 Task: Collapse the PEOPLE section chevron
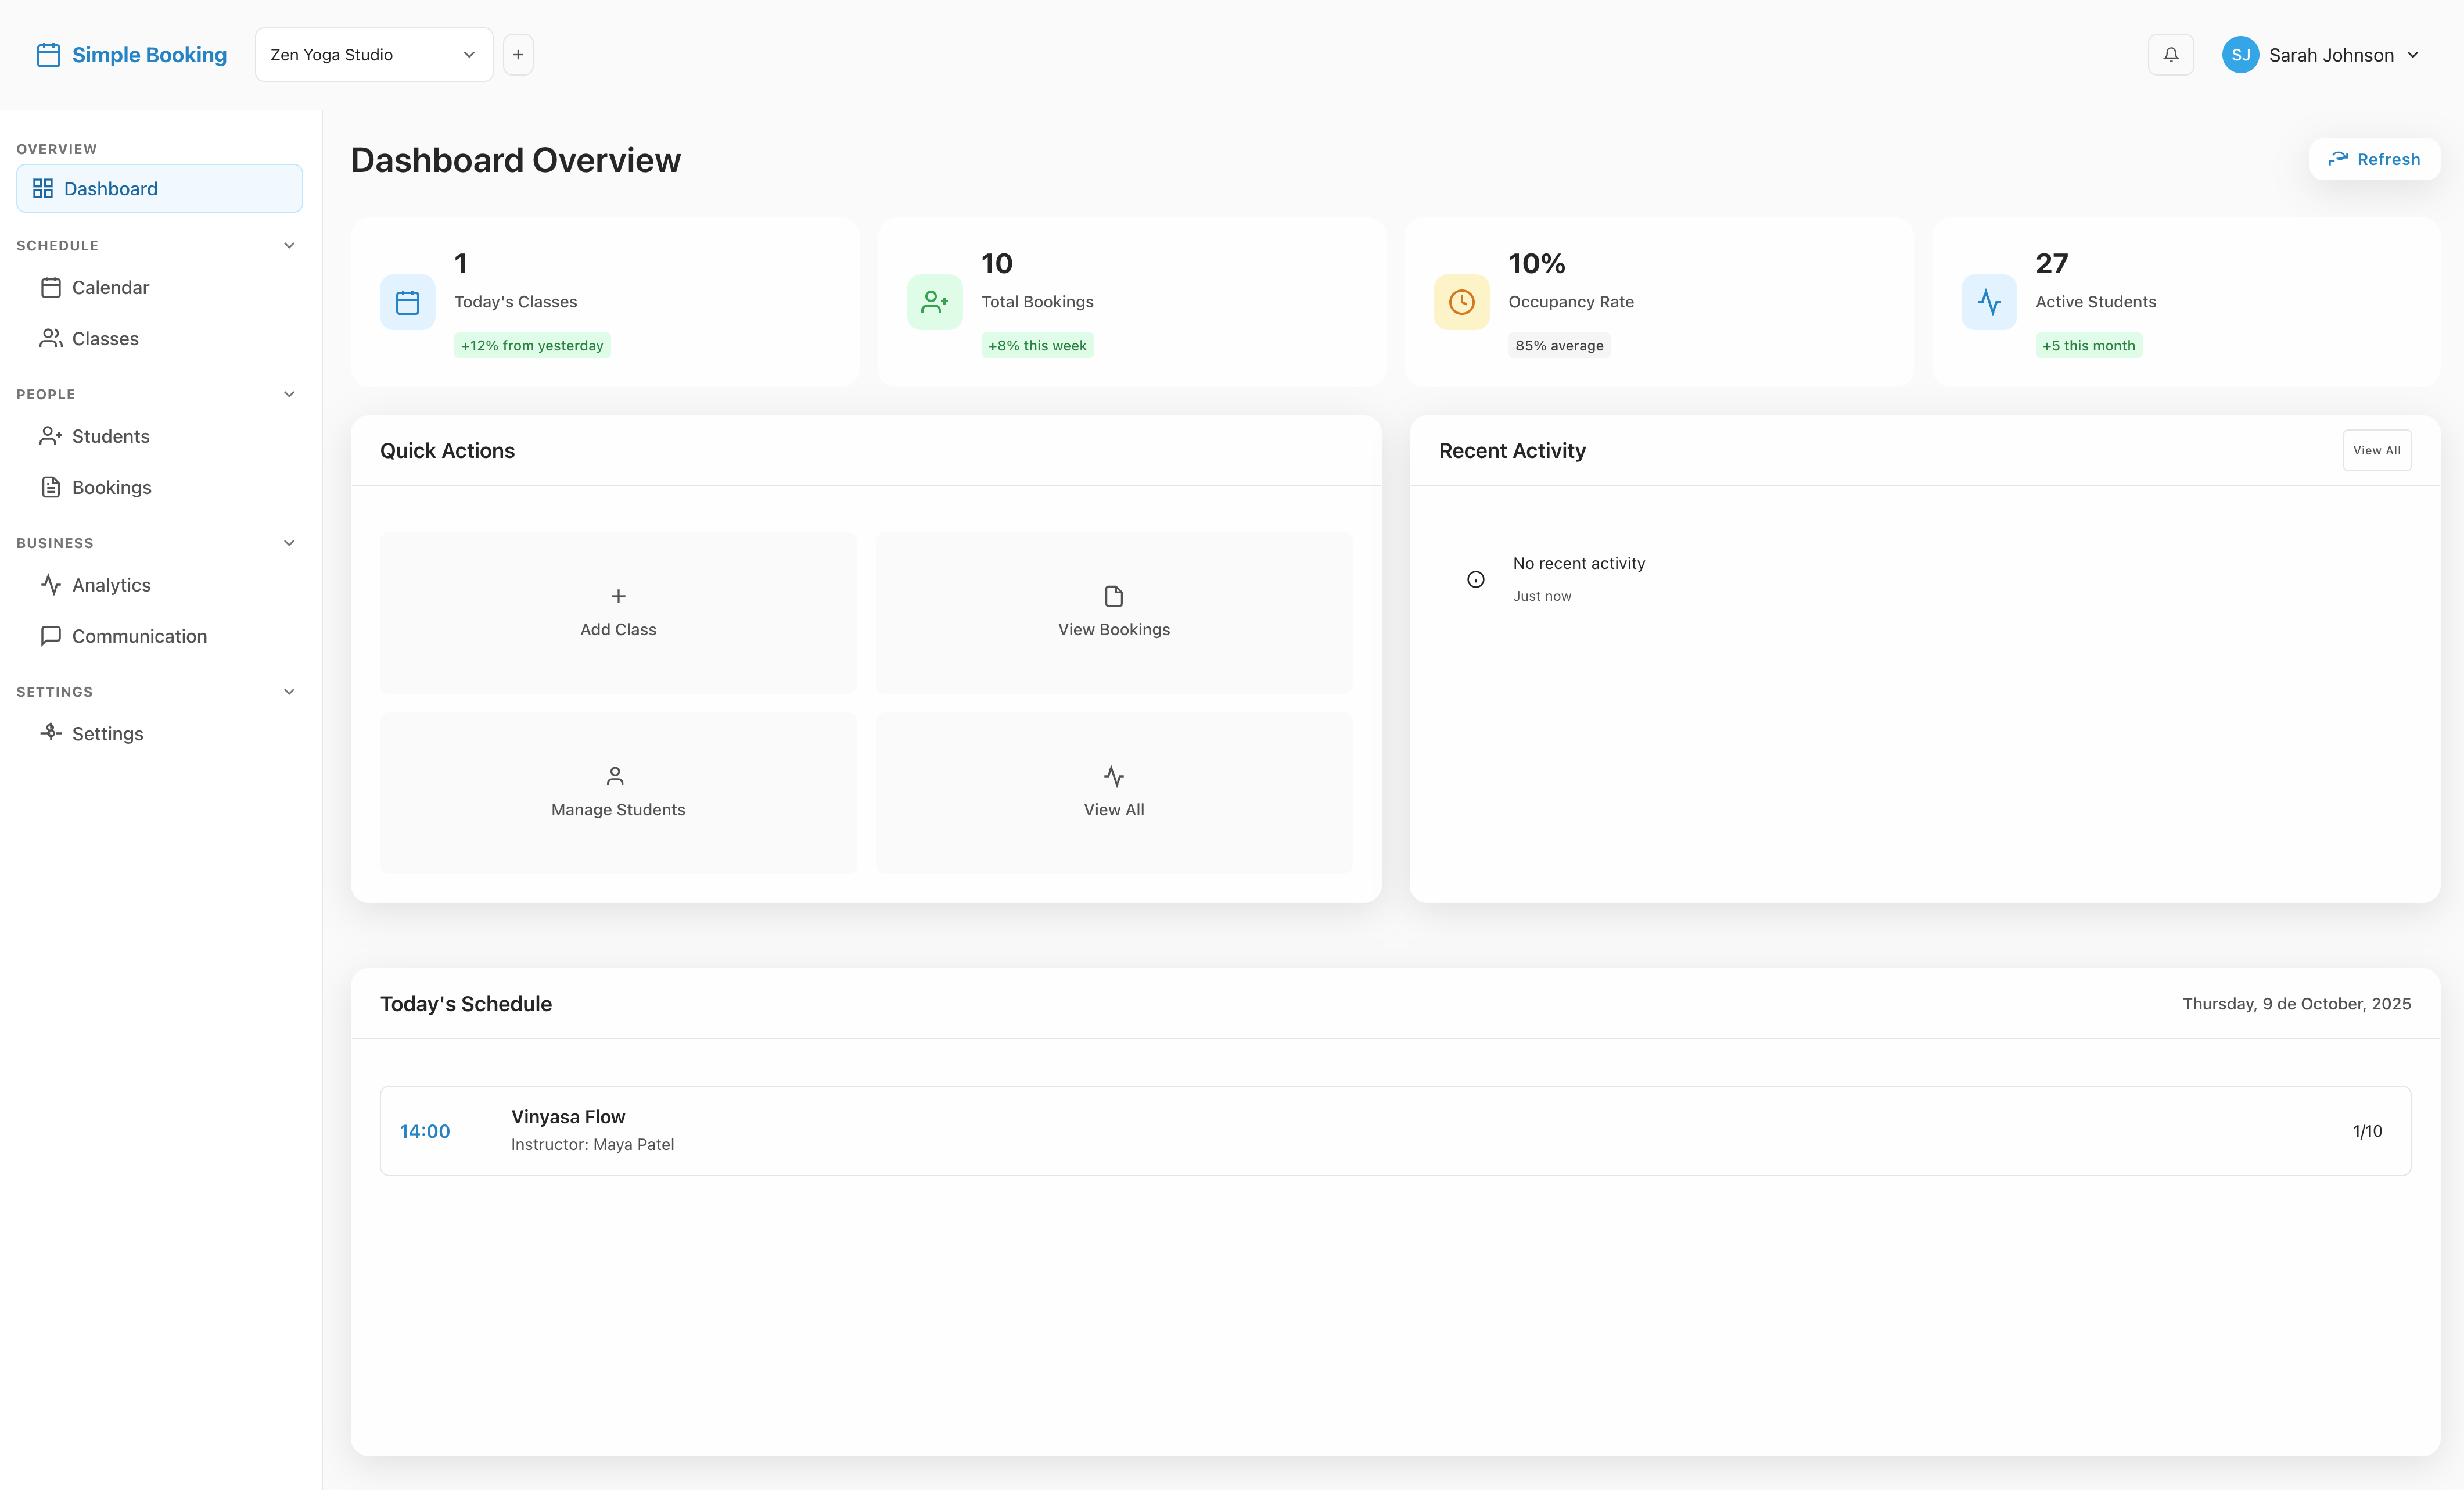[289, 393]
